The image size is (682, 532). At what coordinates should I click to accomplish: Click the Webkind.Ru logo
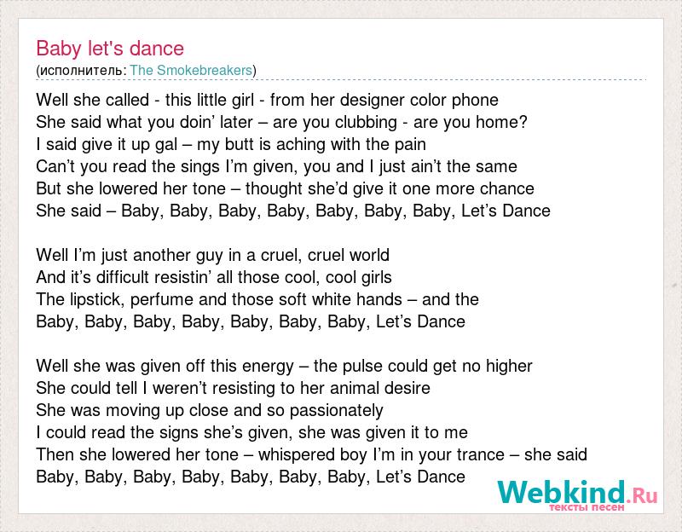[x=577, y=495]
